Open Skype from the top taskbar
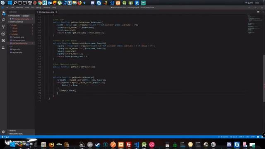The width and height of the screenshot is (265, 149). [99, 3]
